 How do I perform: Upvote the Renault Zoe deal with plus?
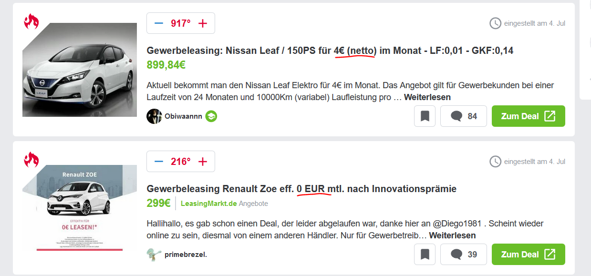tap(203, 162)
